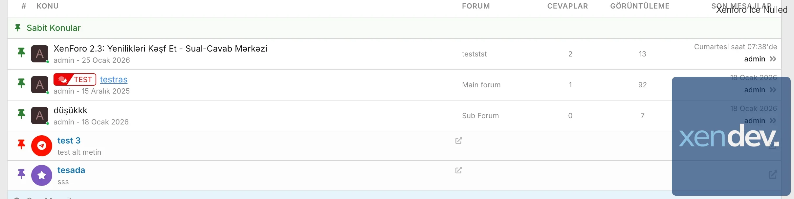Go to the Main forum link
794x199 pixels.
pyautogui.click(x=481, y=85)
